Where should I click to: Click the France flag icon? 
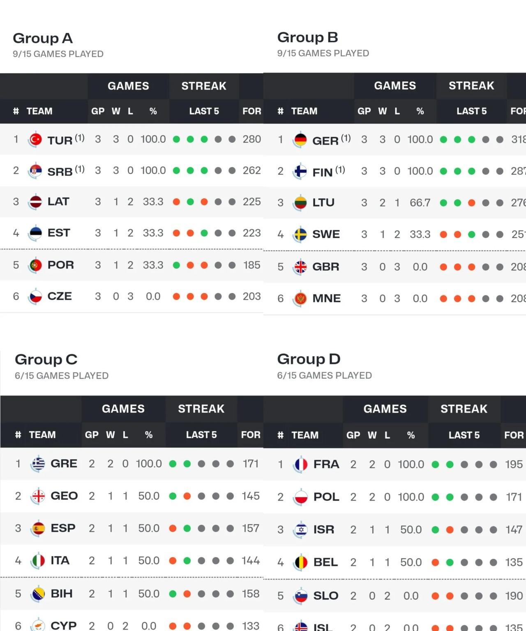pyautogui.click(x=301, y=465)
